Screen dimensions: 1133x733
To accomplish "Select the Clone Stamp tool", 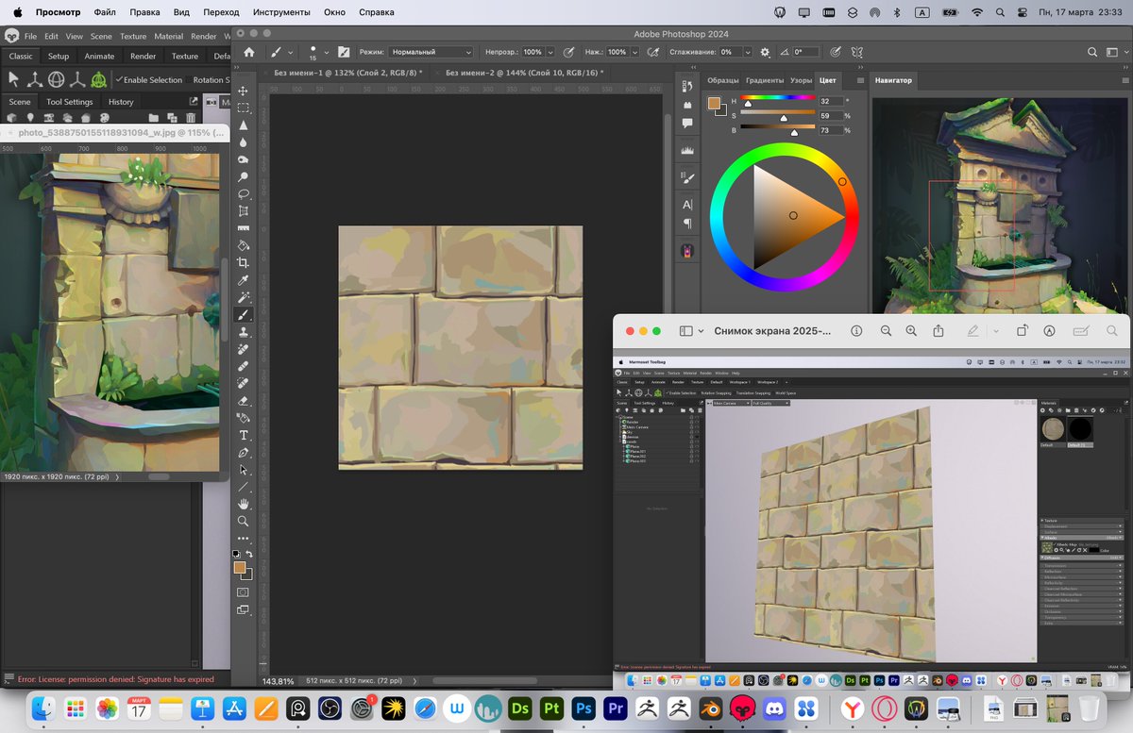I will 244,332.
